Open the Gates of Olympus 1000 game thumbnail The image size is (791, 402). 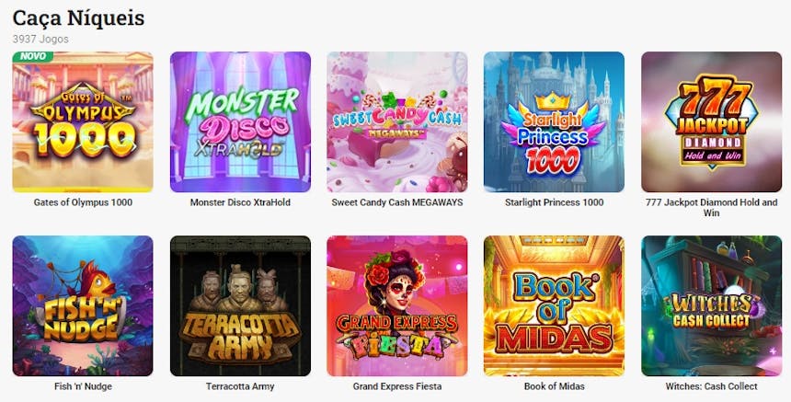(x=83, y=121)
